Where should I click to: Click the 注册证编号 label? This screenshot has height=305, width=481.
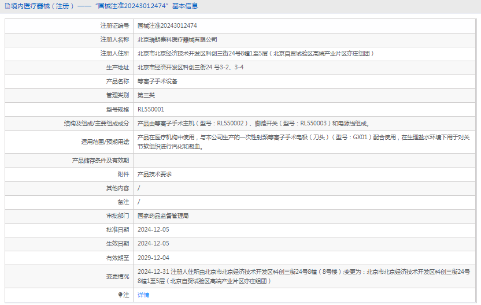[114, 26]
